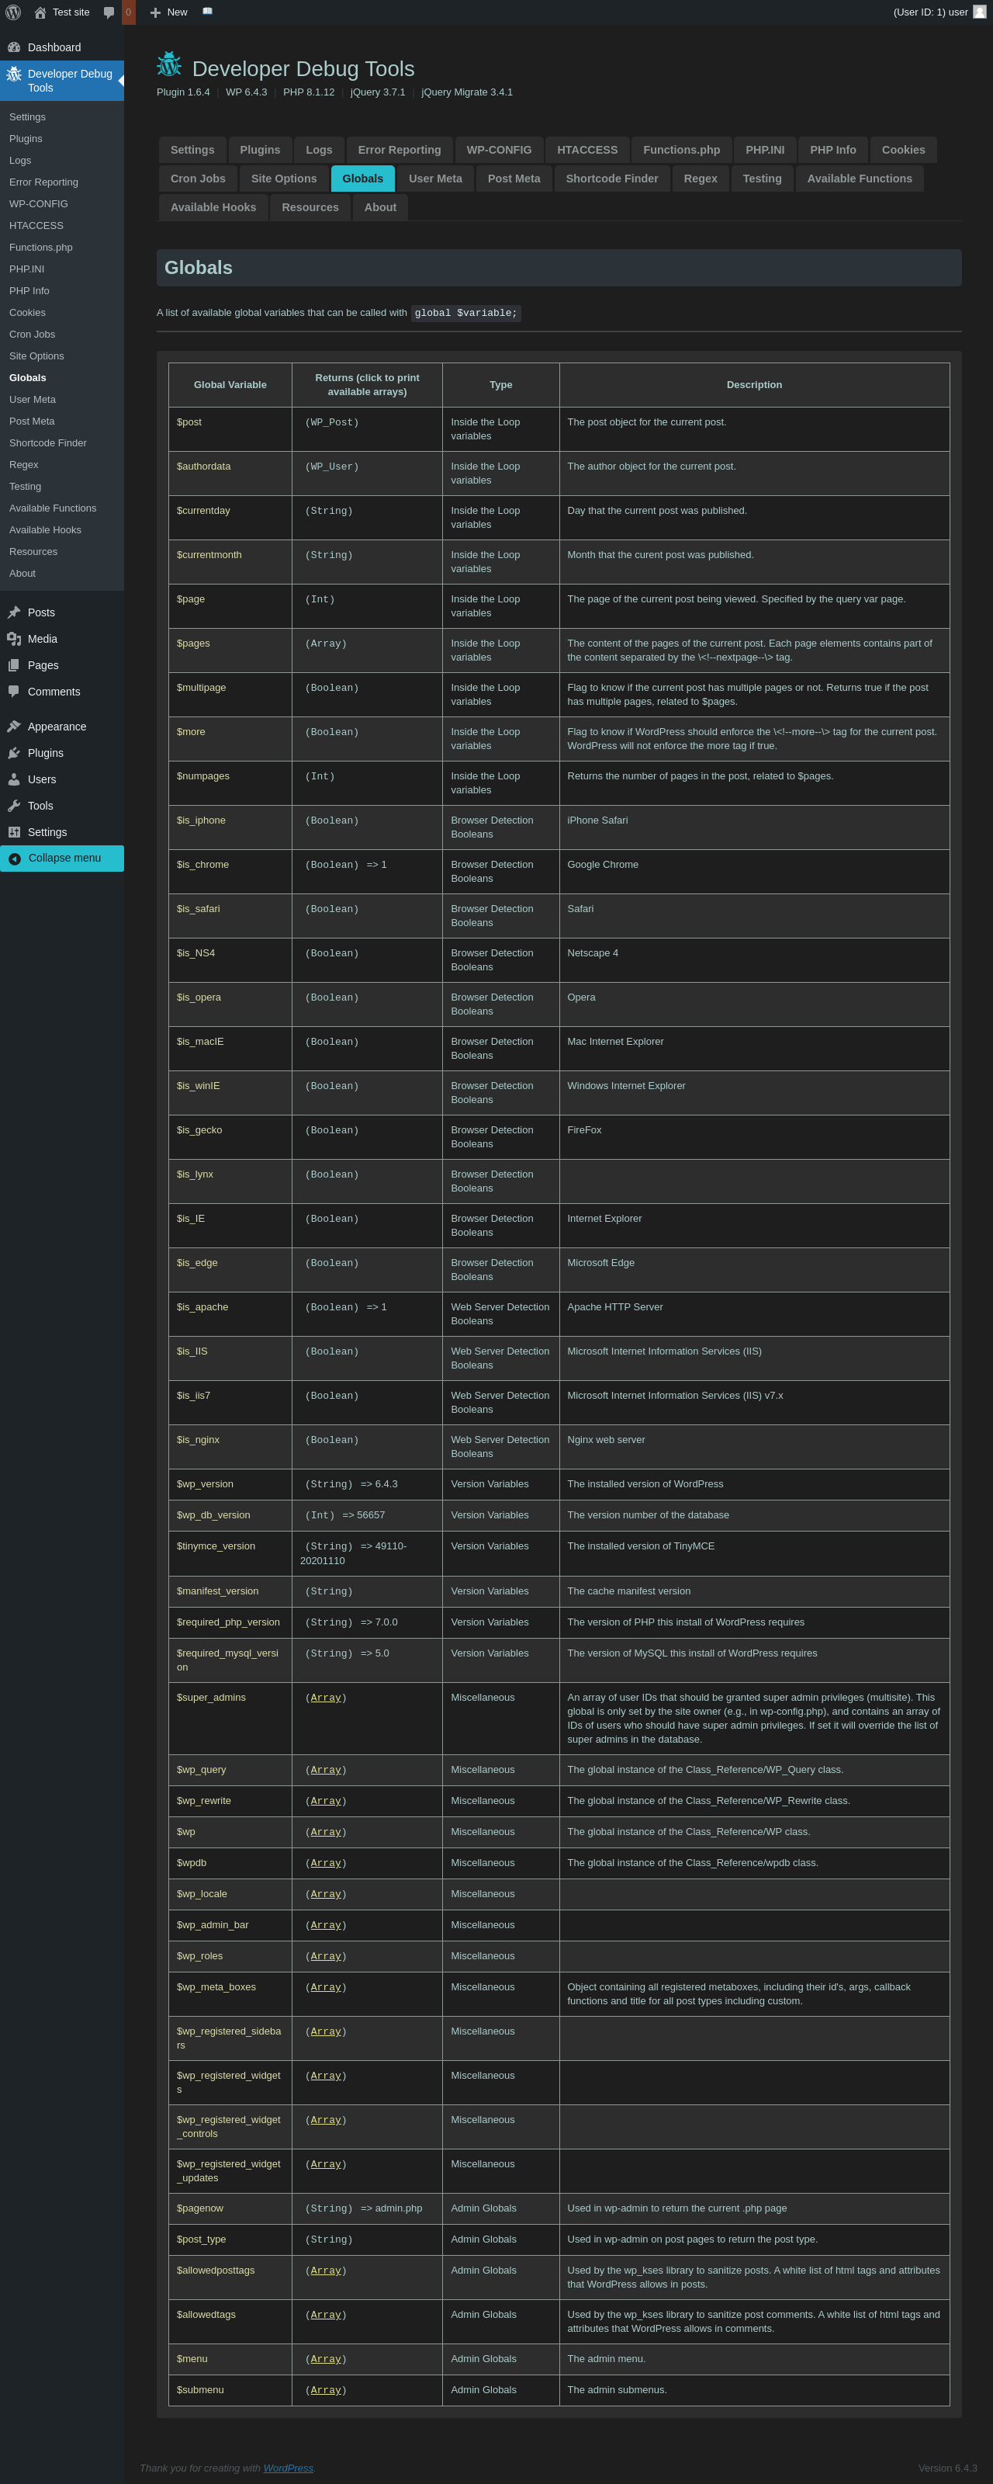Collapse the admin sidebar menu
The height and width of the screenshot is (2484, 993).
tap(62, 859)
